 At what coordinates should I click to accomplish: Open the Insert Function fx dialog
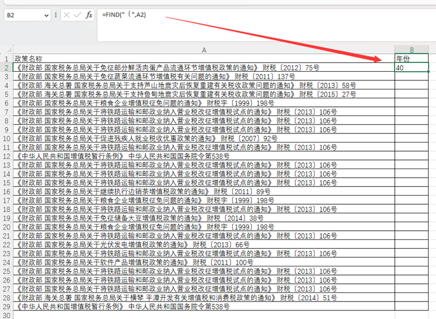[x=89, y=15]
